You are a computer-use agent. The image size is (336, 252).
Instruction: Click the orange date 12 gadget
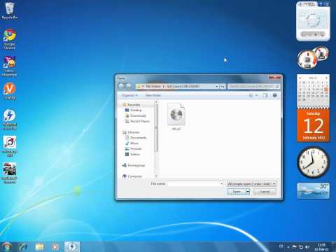313,125
